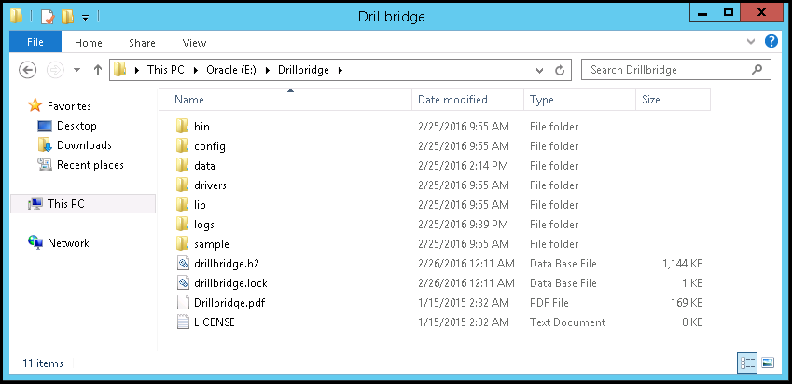Select the Network label in navigation pane
Image resolution: width=792 pixels, height=384 pixels.
tap(68, 243)
